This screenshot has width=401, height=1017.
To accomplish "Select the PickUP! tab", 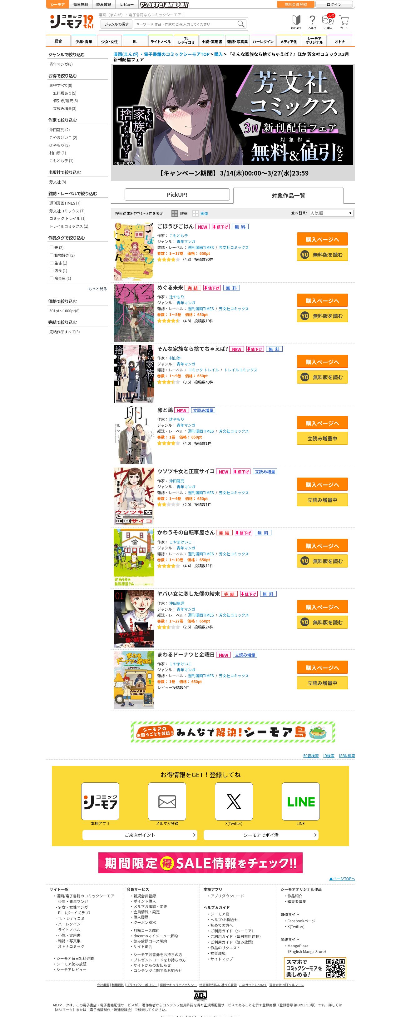I will 177,195.
